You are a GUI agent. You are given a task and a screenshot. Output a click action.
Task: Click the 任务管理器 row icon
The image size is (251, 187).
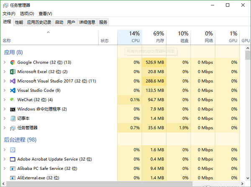click(13, 128)
